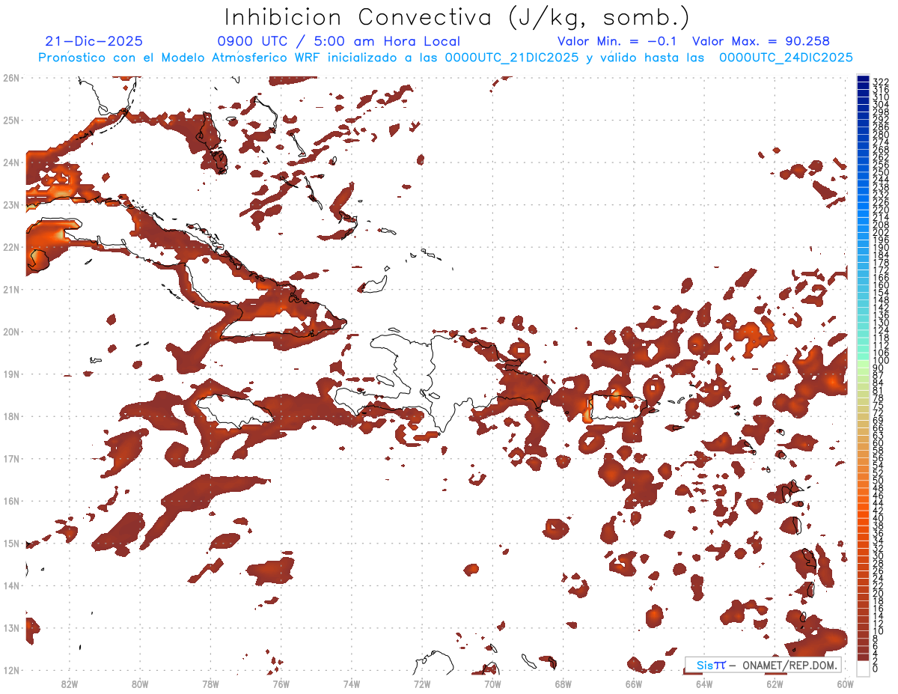Click the legend value '220'
Viewport: 898px width, 694px height.
881,210
